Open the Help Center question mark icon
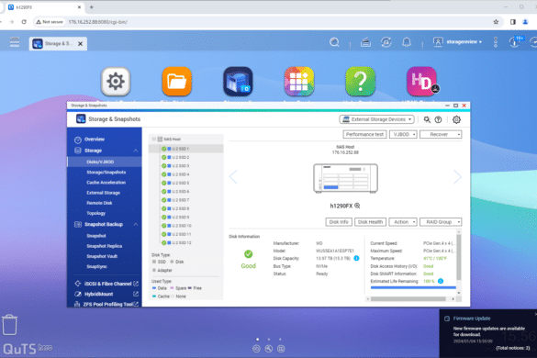 [x=360, y=82]
